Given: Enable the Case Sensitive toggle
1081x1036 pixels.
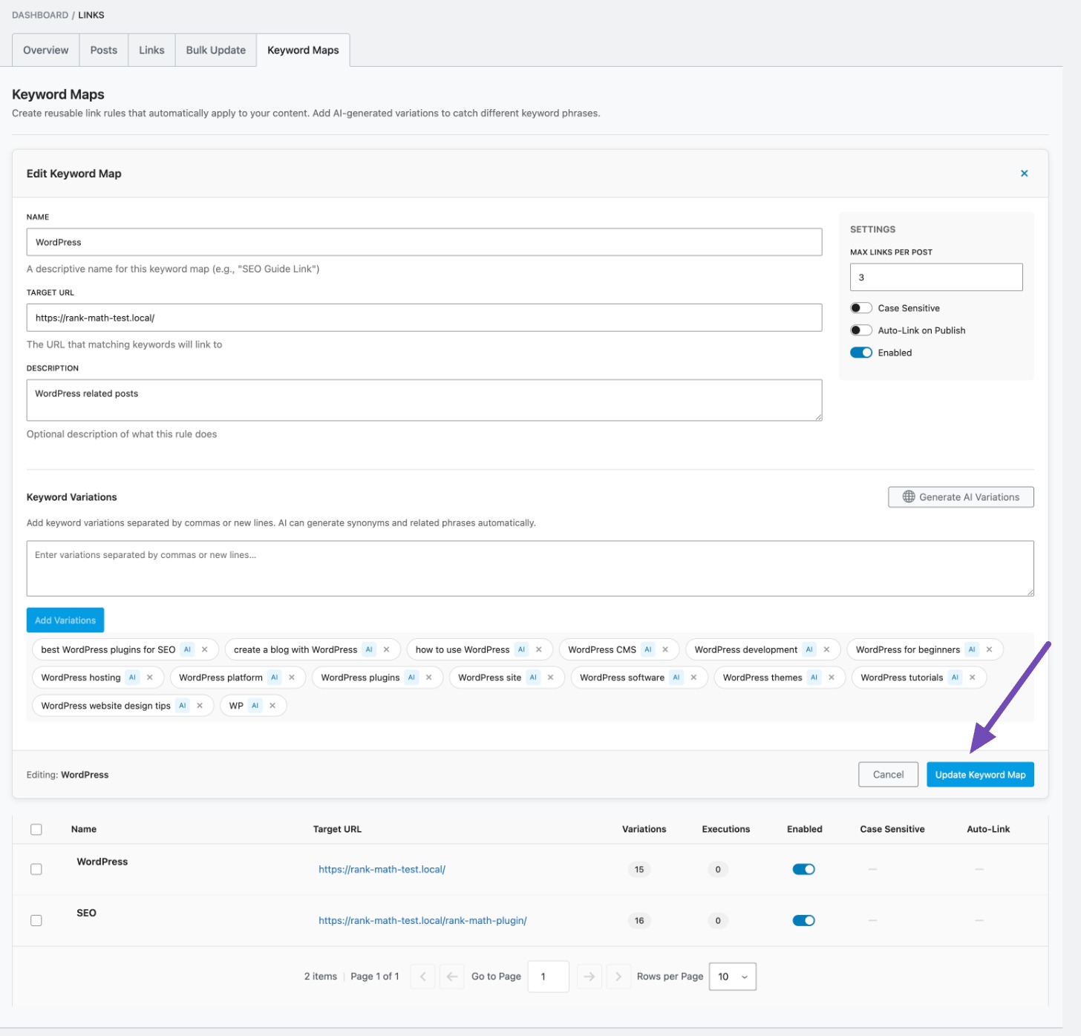Looking at the screenshot, I should [x=861, y=307].
